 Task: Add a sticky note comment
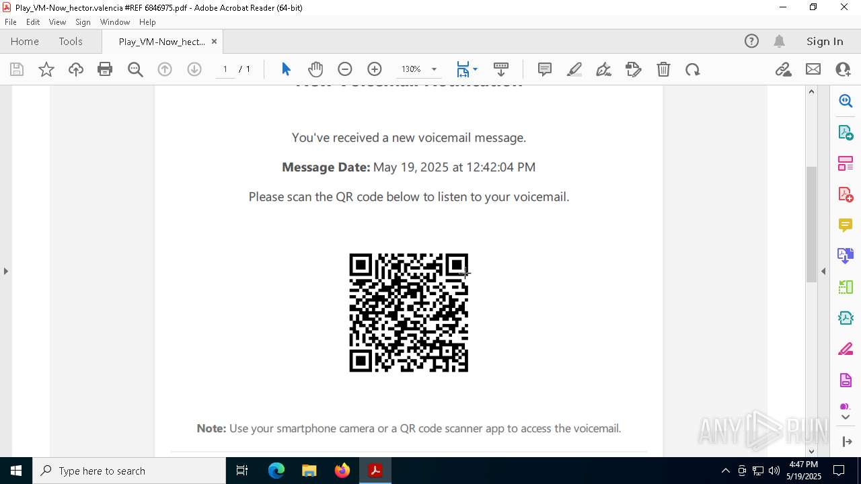point(545,69)
